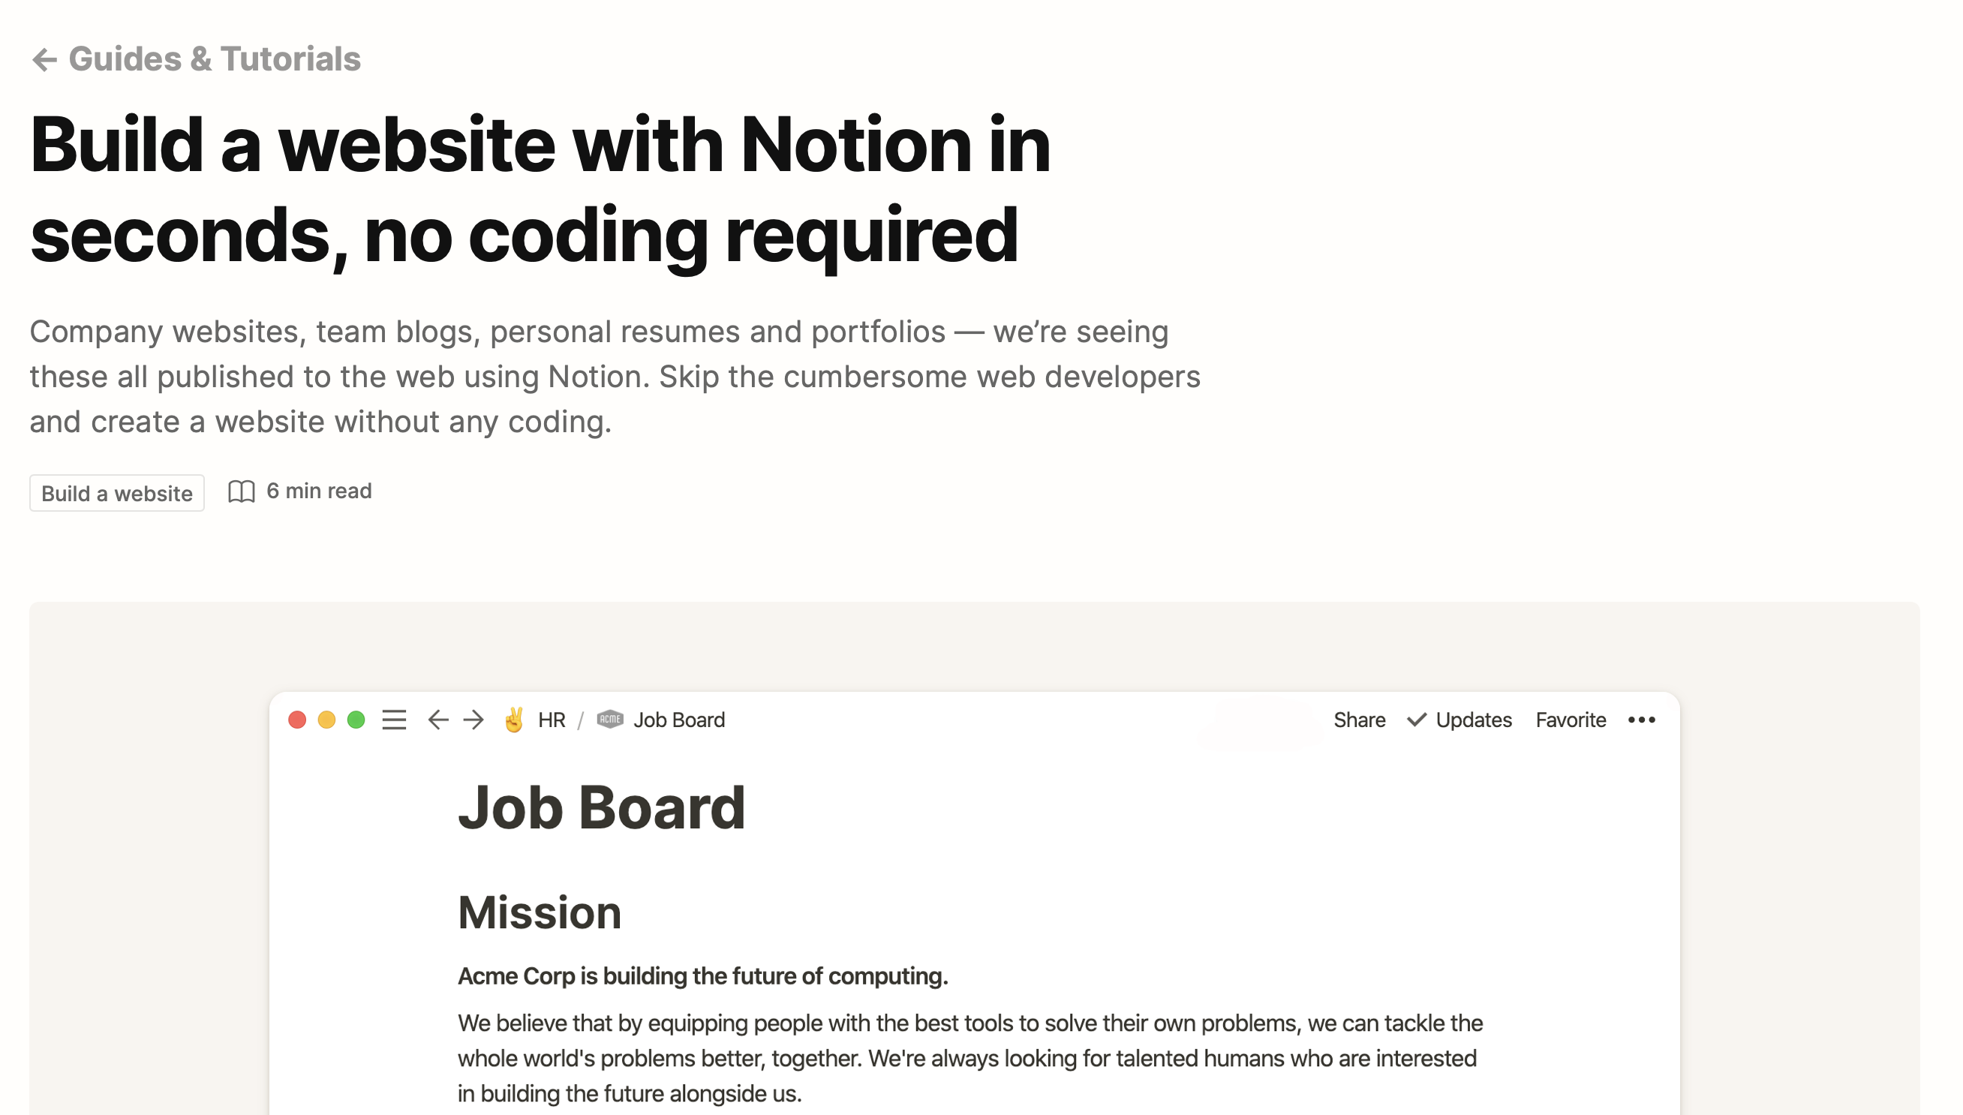Viewport: 1963px width, 1115px height.
Task: Click the Mission heading
Action: [x=540, y=913]
